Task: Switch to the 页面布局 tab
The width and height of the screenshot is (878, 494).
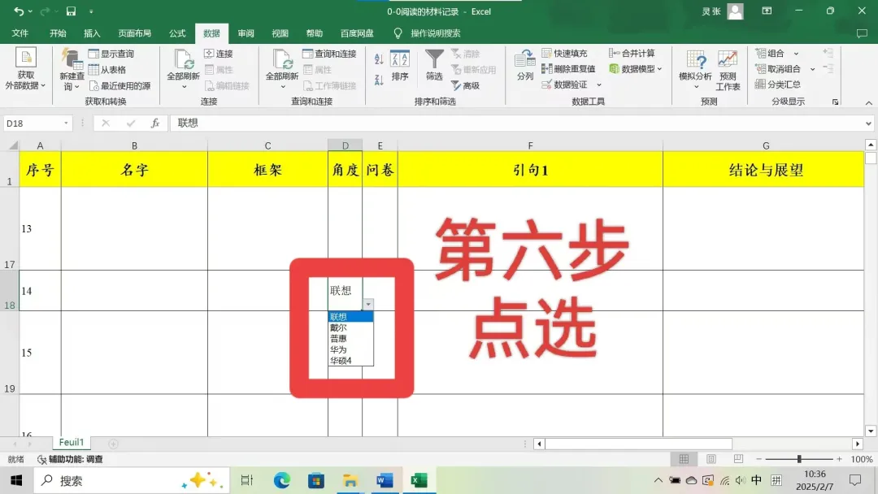Action: [134, 33]
